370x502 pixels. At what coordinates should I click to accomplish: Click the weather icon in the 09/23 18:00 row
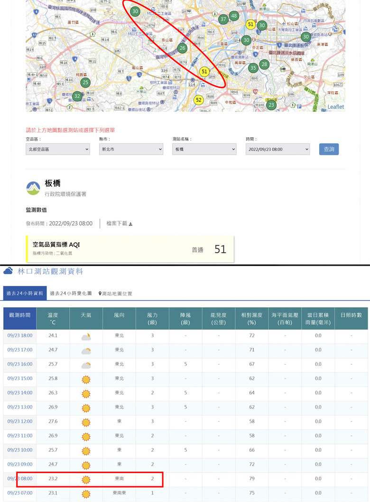[86, 336]
